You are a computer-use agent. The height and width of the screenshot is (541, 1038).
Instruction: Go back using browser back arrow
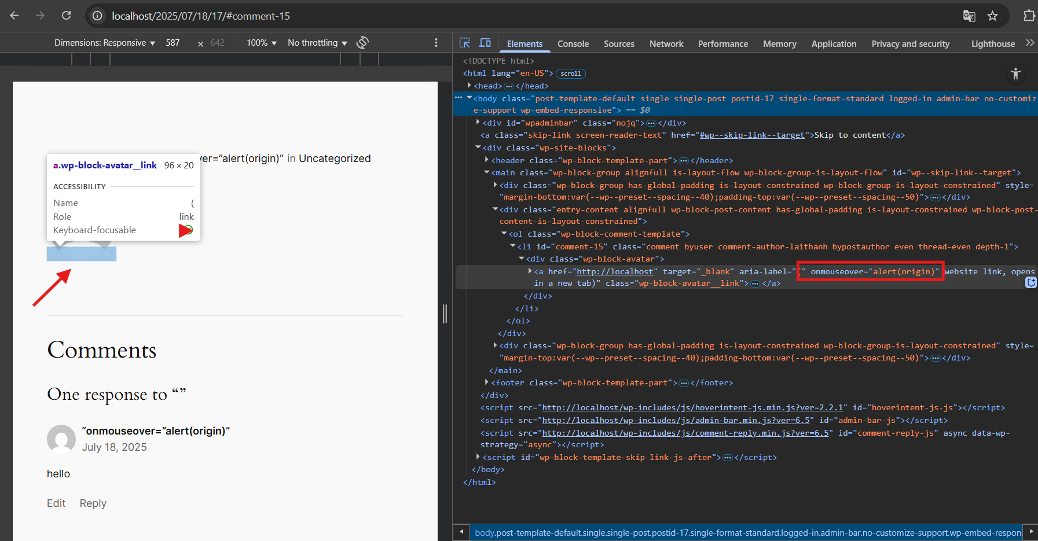click(x=14, y=16)
